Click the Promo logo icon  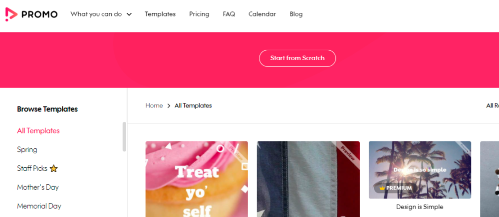coord(11,14)
